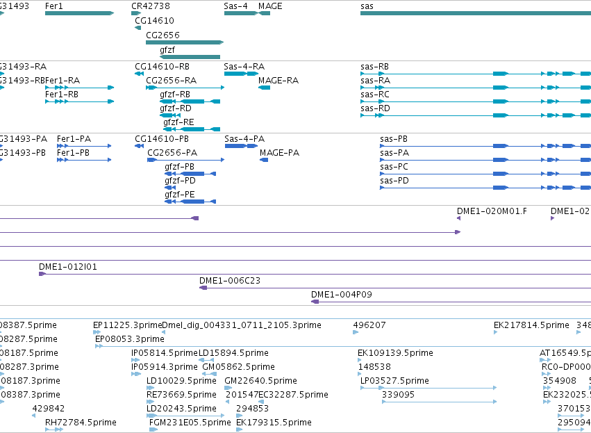Click the gfzf-PD protein label

180,181
